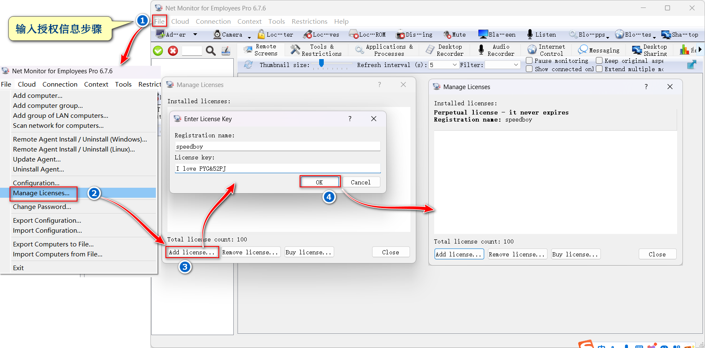Close the Enter License Key dialog
This screenshot has width=705, height=348.
click(374, 119)
